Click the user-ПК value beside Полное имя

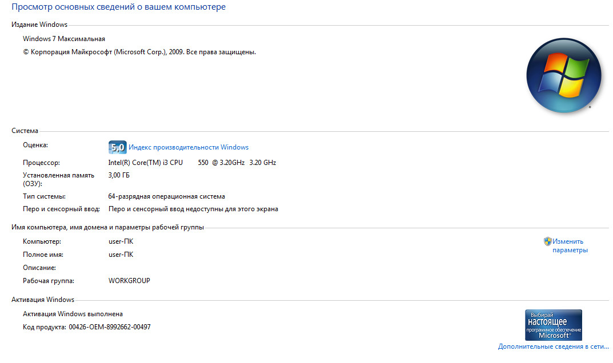(x=121, y=255)
